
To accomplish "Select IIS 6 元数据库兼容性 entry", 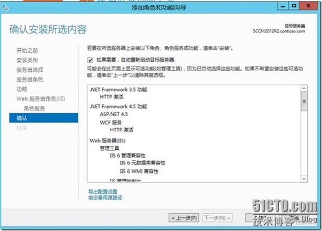I will tap(143, 163).
